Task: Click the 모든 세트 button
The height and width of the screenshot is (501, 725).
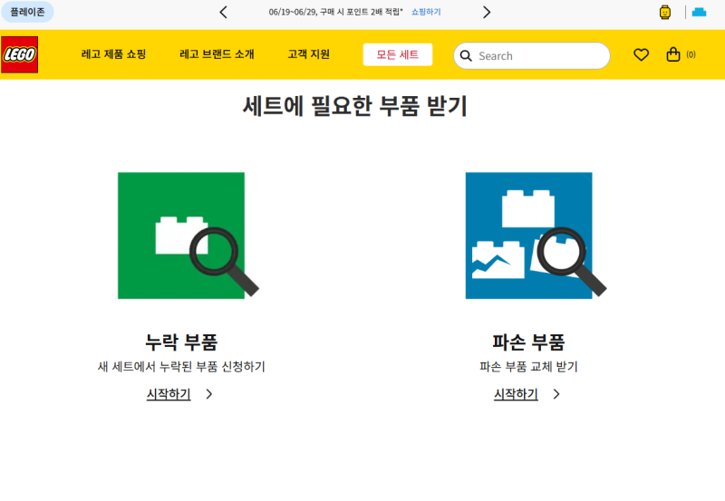Action: pos(398,54)
